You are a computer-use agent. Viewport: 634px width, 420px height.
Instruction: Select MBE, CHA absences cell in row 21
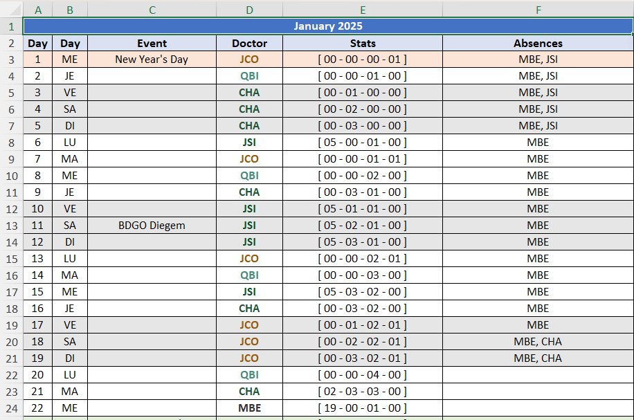click(x=538, y=358)
